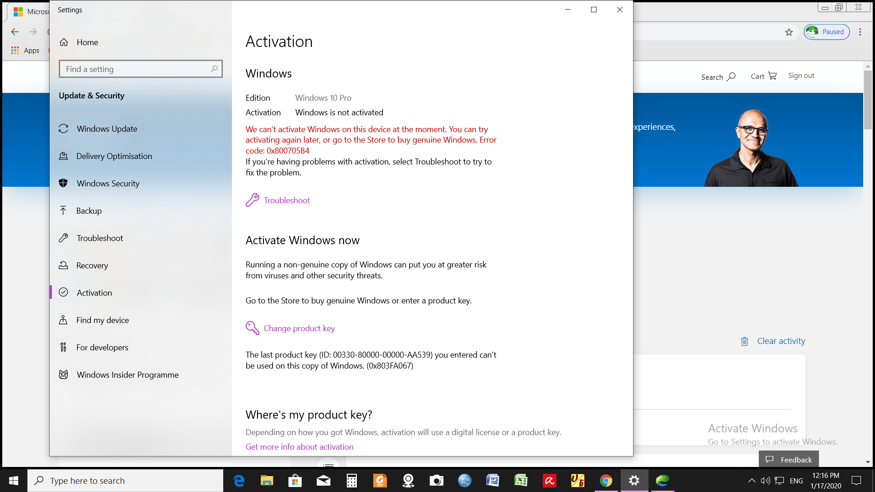Open Avira antivirus from taskbar
The height and width of the screenshot is (492, 875).
550,481
